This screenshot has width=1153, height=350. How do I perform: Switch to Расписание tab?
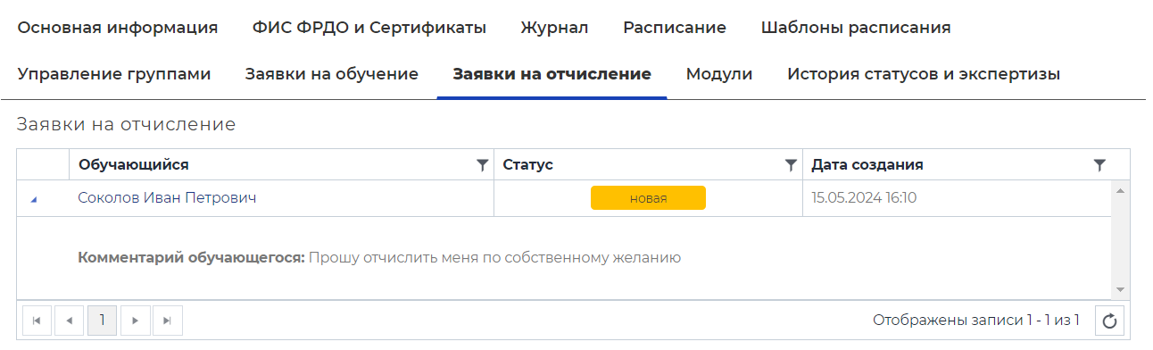675,28
